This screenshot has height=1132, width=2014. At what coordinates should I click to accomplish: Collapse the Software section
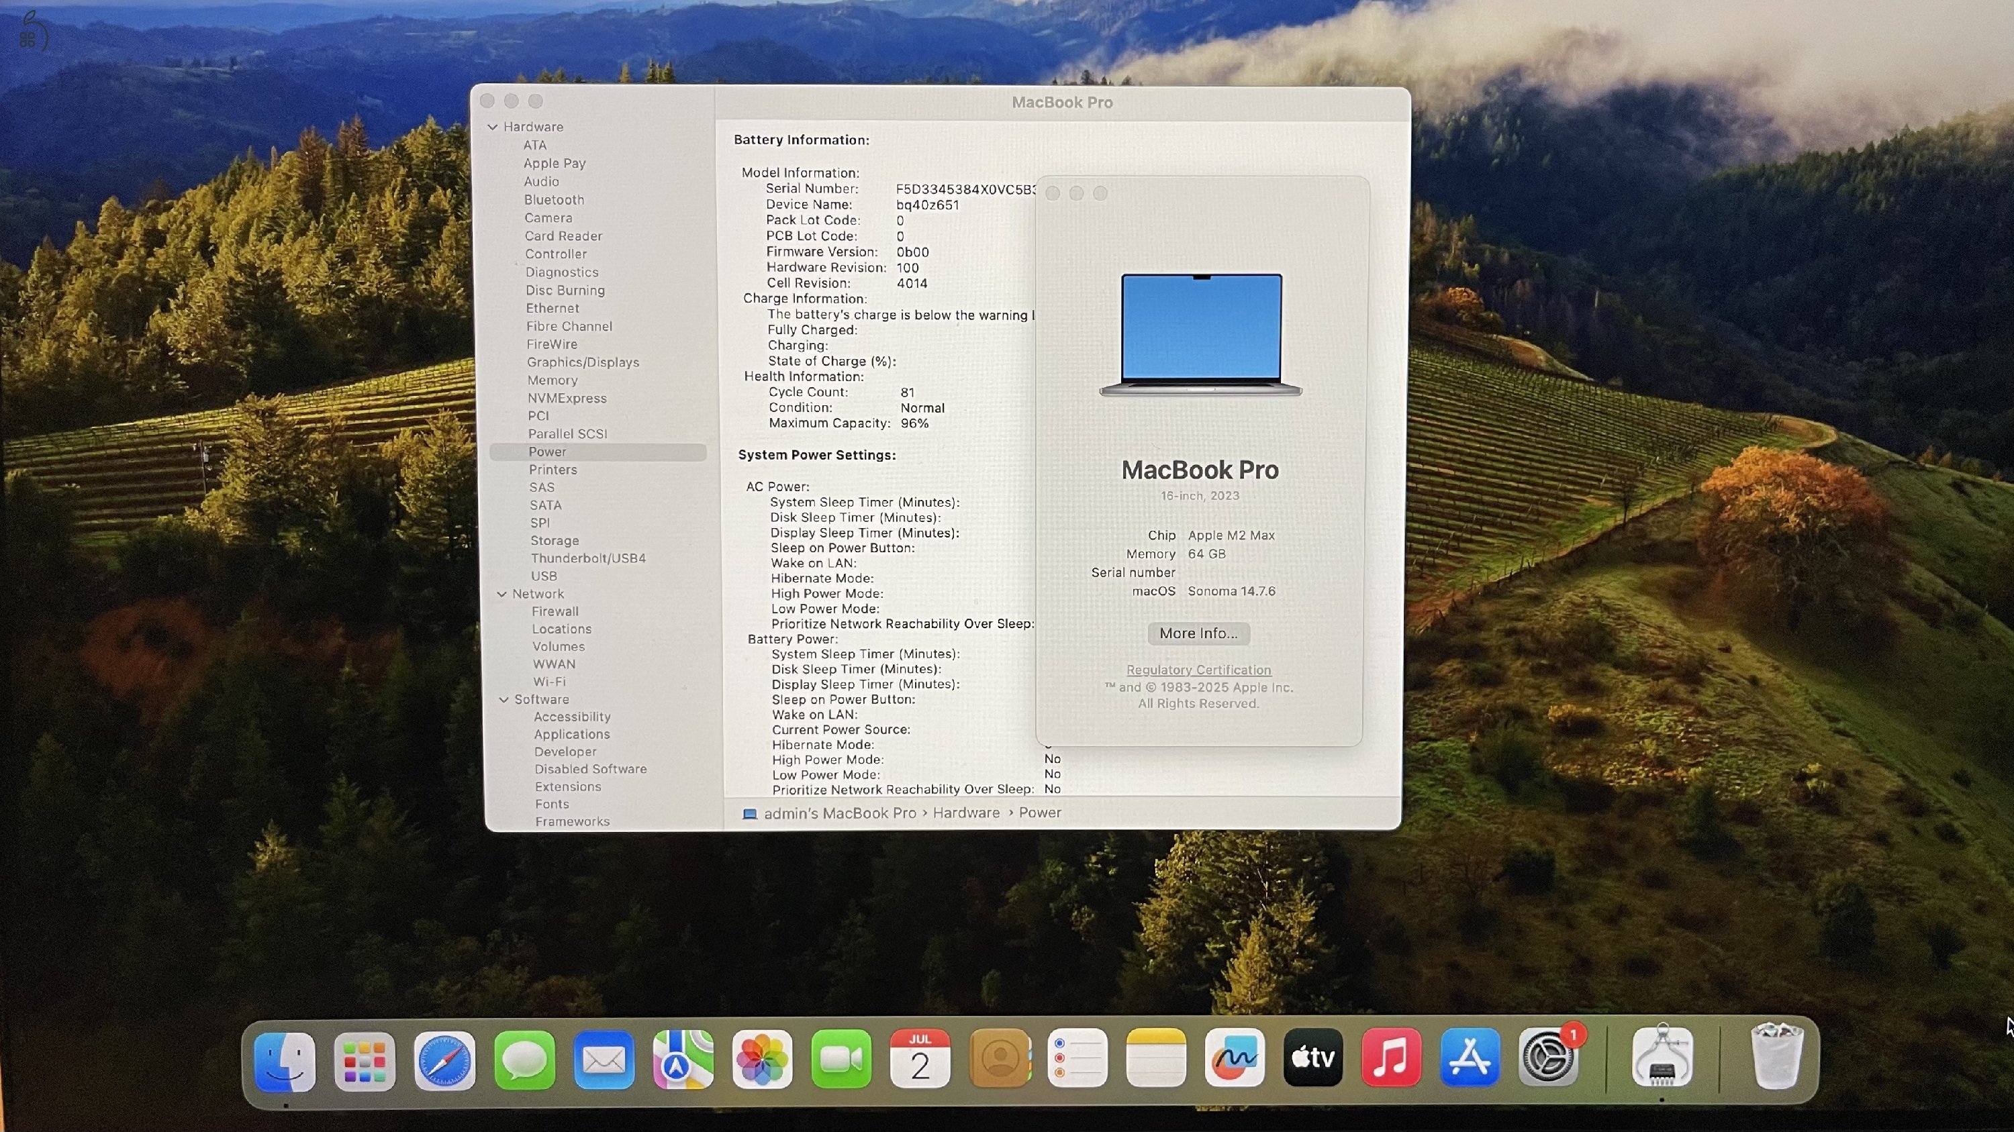503,700
